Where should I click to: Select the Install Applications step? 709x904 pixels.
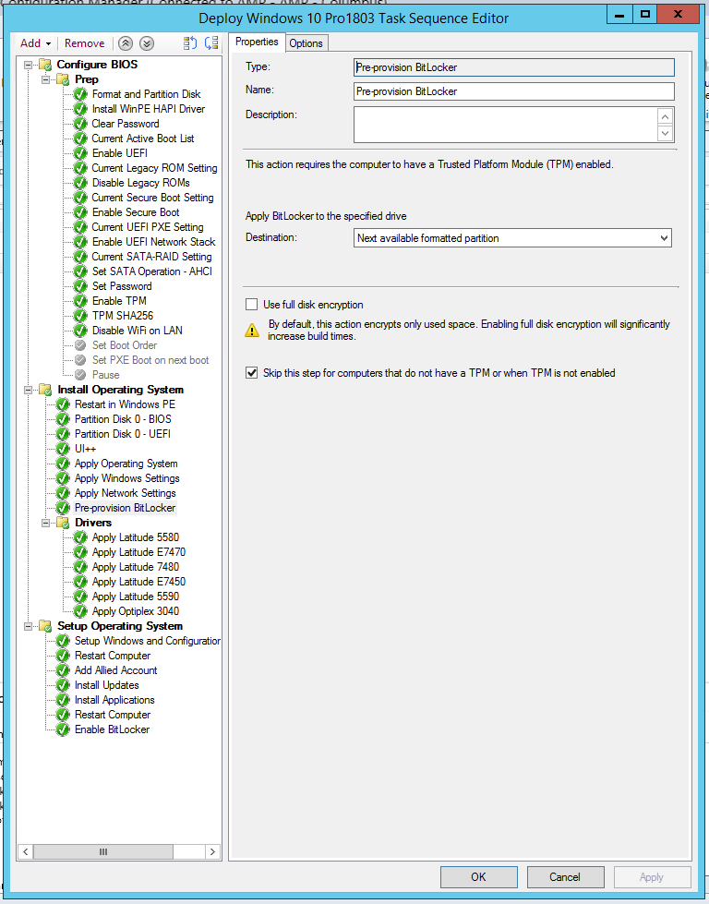pos(114,700)
